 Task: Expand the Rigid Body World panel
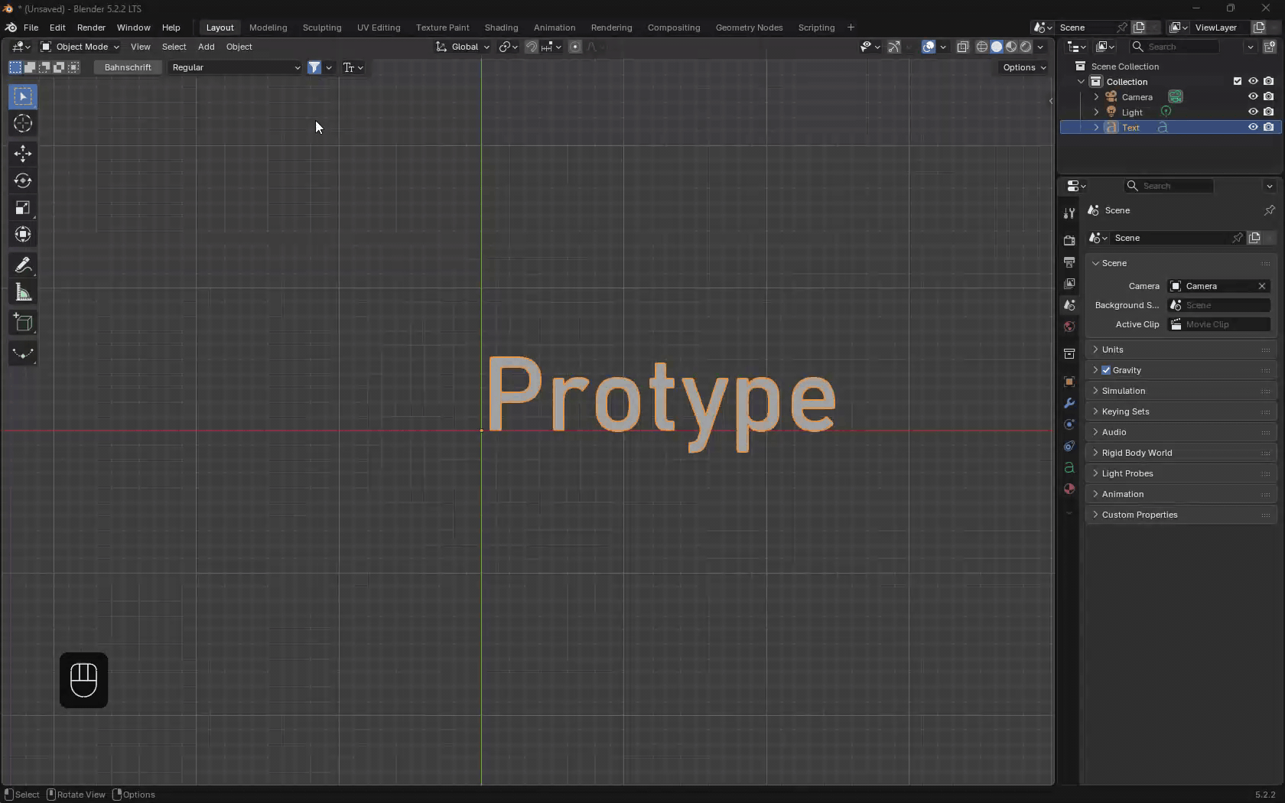pyautogui.click(x=1181, y=453)
